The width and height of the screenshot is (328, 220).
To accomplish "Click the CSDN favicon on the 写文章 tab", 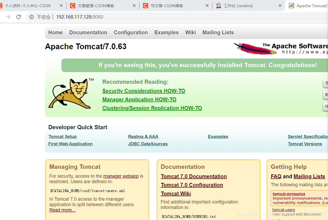I will point(146,5).
